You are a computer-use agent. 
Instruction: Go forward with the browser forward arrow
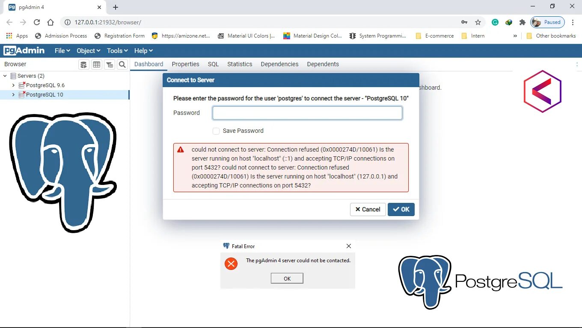(23, 22)
